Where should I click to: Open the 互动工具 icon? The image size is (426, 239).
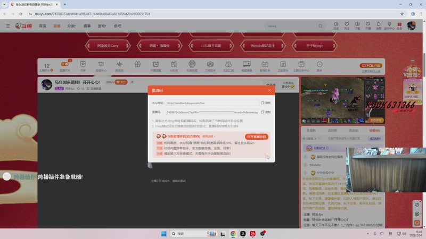click(228, 66)
